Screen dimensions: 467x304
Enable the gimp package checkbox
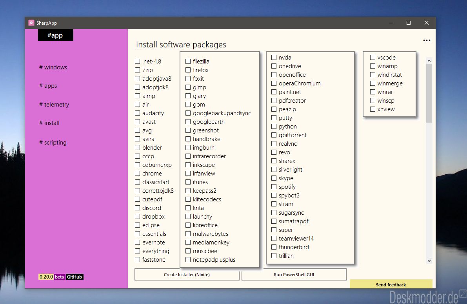(188, 87)
